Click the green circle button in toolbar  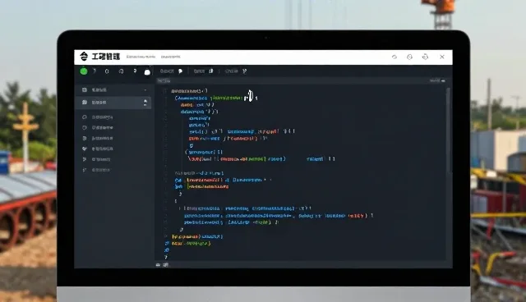(x=84, y=71)
